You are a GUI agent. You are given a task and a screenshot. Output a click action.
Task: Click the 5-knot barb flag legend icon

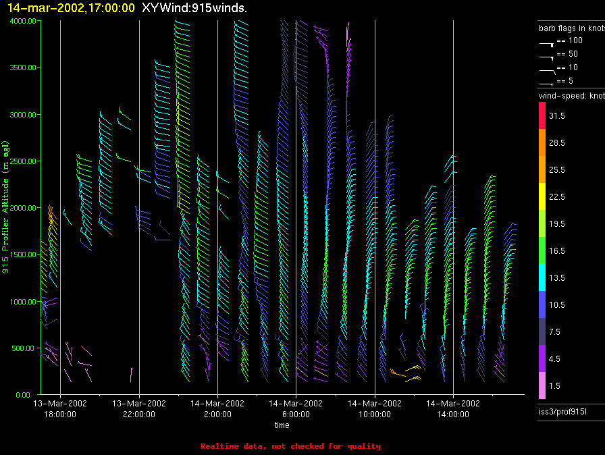click(546, 84)
